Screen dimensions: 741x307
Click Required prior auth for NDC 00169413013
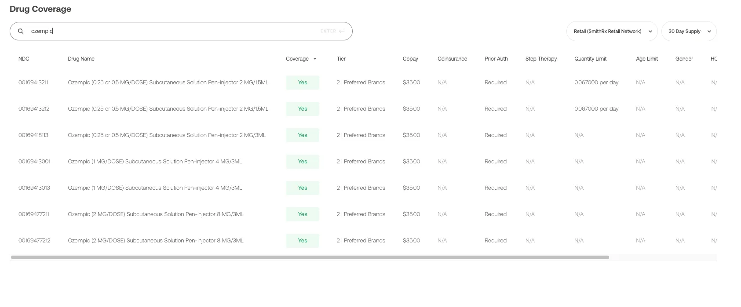point(496,188)
